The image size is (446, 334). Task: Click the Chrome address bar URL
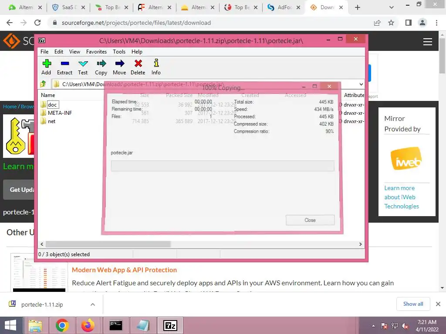136,23
